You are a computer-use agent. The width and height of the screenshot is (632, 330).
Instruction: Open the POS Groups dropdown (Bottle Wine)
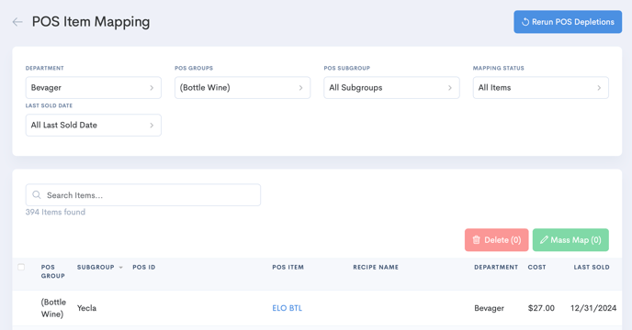coord(243,88)
